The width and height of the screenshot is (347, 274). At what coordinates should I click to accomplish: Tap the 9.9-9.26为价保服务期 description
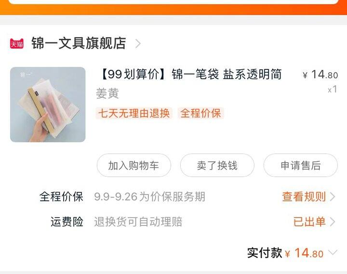pos(149,196)
